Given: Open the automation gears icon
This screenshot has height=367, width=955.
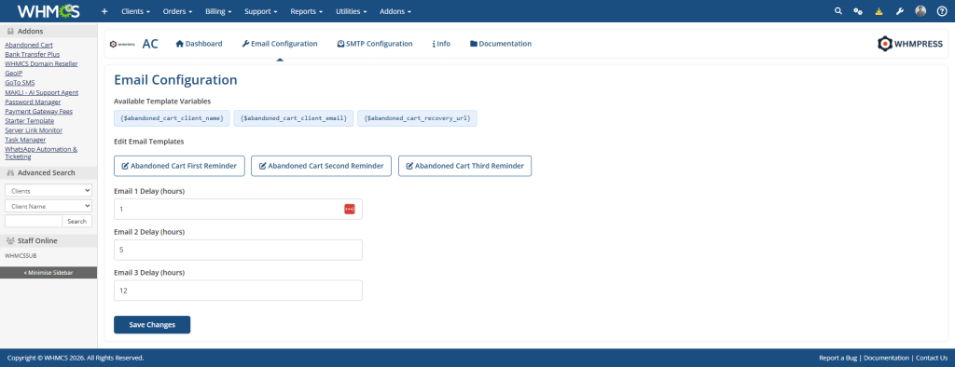Looking at the screenshot, I should [x=858, y=11].
